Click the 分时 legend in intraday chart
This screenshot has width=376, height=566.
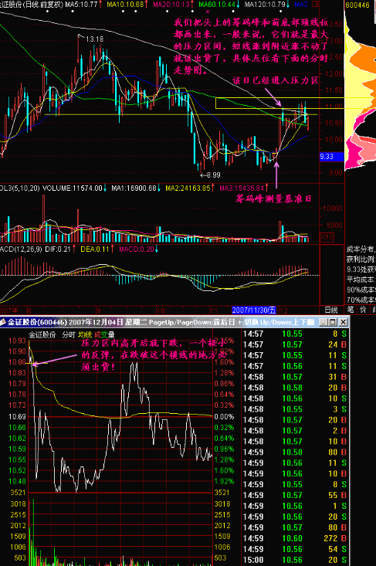68,334
